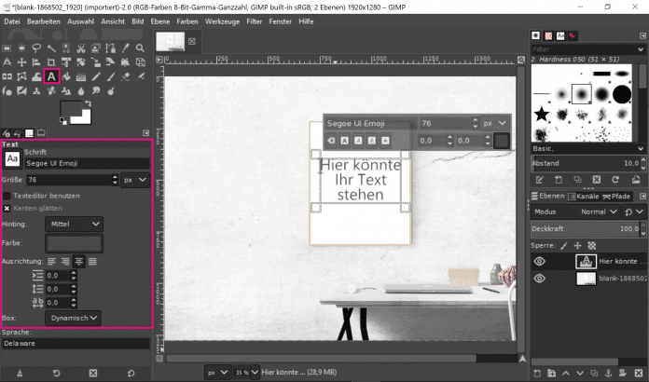Viewport: 649px width, 382px height.
Task: Click the font preview 'Aa' icon
Action: [13, 158]
